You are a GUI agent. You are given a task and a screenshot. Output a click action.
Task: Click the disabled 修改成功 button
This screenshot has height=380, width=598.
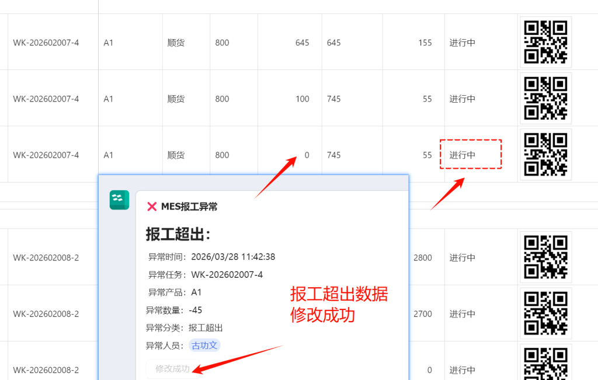172,368
